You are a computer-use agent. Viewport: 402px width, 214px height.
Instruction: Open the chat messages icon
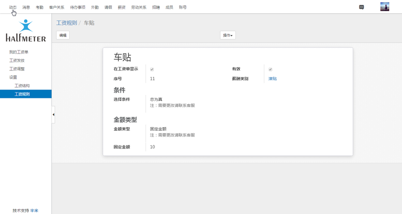click(362, 7)
